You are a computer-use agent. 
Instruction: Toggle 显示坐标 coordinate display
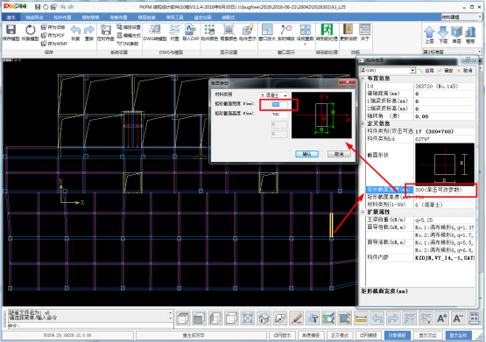click(458, 335)
